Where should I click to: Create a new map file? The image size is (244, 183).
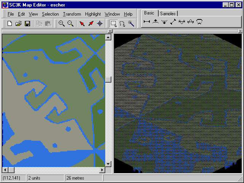click(10, 24)
